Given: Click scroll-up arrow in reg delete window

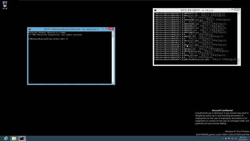Looking at the screenshot, I should coord(113,33).
